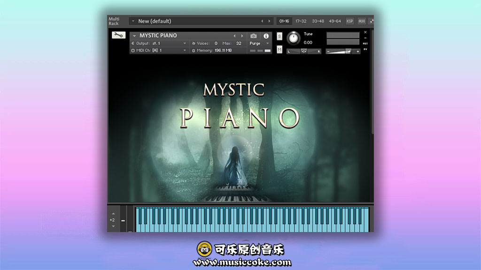
Task: Toggle Solo with the S button
Action: (x=279, y=36)
